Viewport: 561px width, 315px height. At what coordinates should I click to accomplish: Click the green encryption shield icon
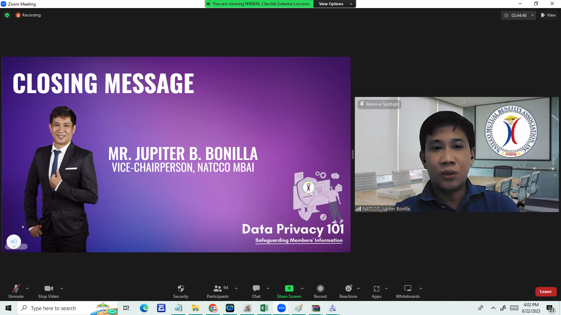pyautogui.click(x=7, y=15)
